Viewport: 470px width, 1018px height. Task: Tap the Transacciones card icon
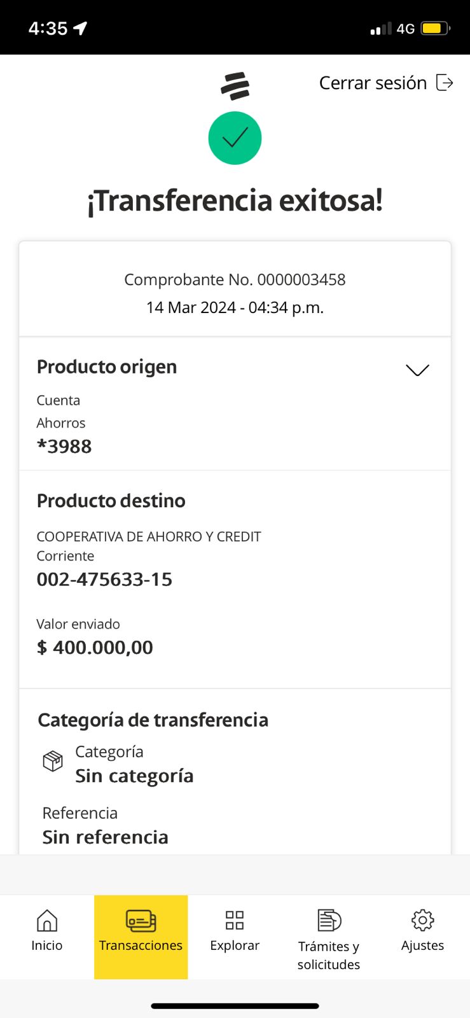click(x=141, y=920)
